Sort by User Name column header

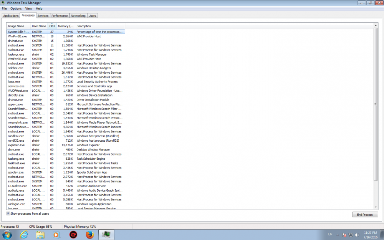[x=39, y=26]
